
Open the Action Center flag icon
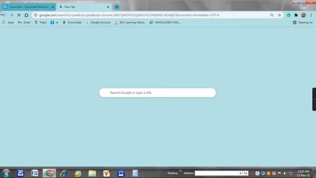click(x=279, y=173)
